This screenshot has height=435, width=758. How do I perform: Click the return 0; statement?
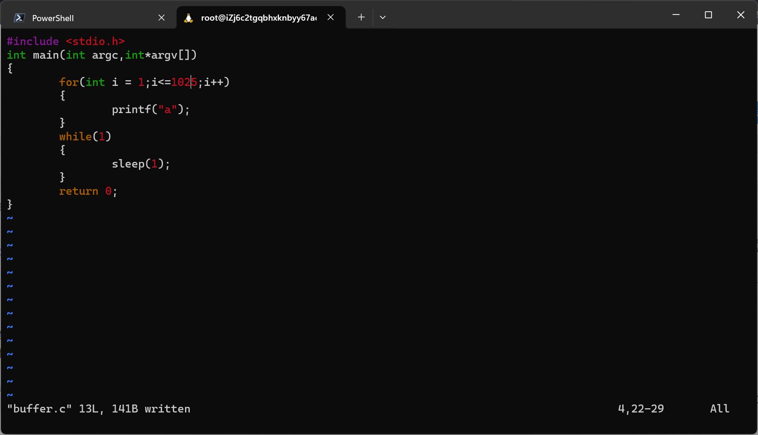(x=88, y=191)
